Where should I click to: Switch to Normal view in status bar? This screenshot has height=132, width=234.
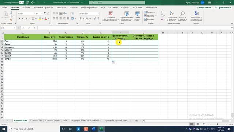192,124
